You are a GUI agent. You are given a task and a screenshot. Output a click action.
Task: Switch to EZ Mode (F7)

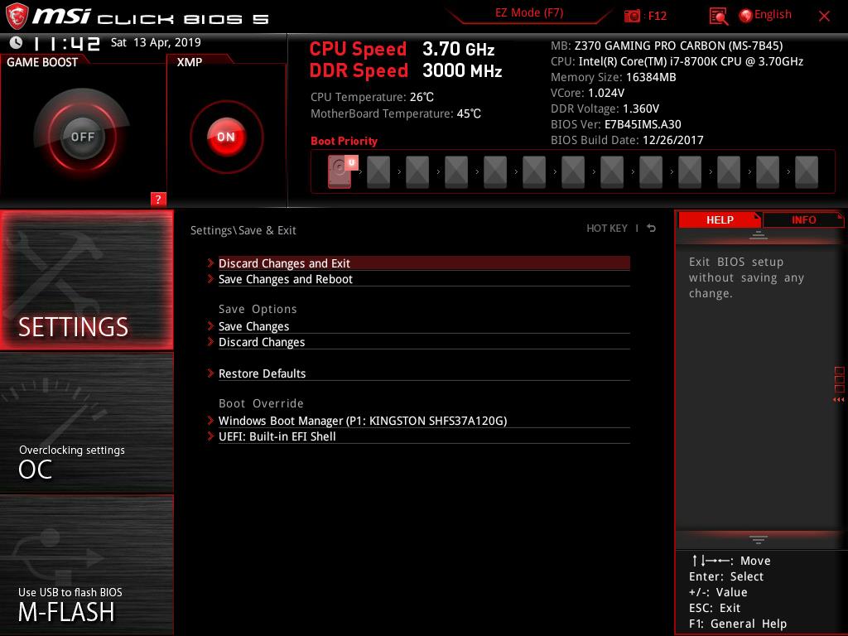tap(529, 13)
